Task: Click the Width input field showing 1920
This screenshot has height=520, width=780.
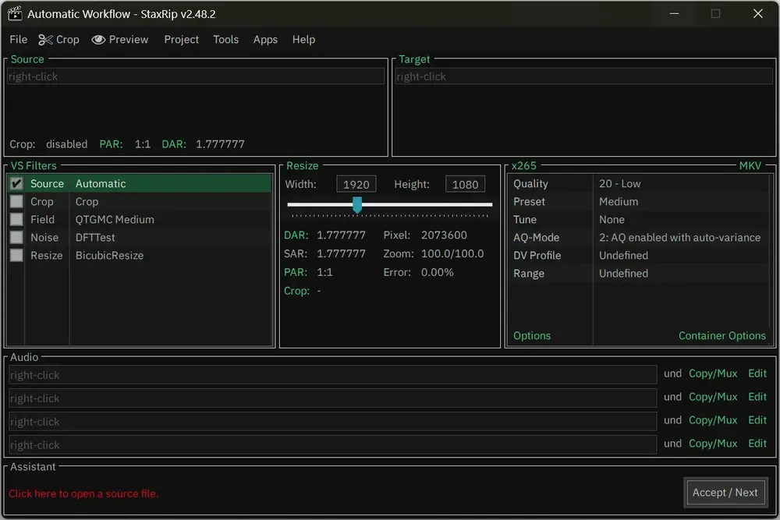Action: tap(356, 185)
